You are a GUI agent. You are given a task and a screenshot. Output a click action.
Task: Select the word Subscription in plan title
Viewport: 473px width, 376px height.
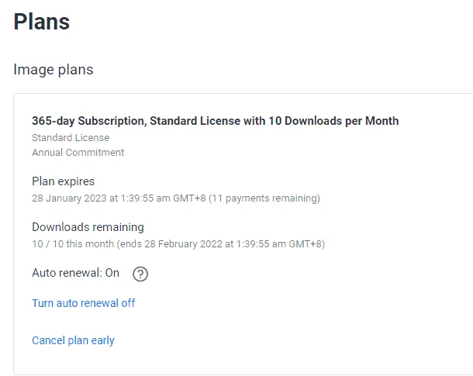[112, 121]
